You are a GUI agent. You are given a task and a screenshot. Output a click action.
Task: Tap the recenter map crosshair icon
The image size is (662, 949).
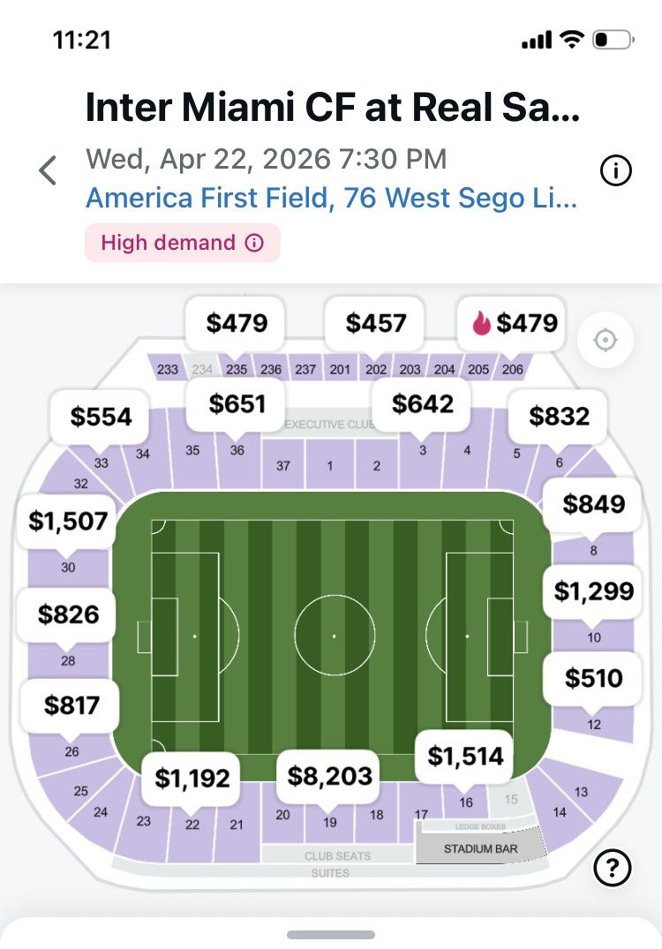pyautogui.click(x=606, y=340)
